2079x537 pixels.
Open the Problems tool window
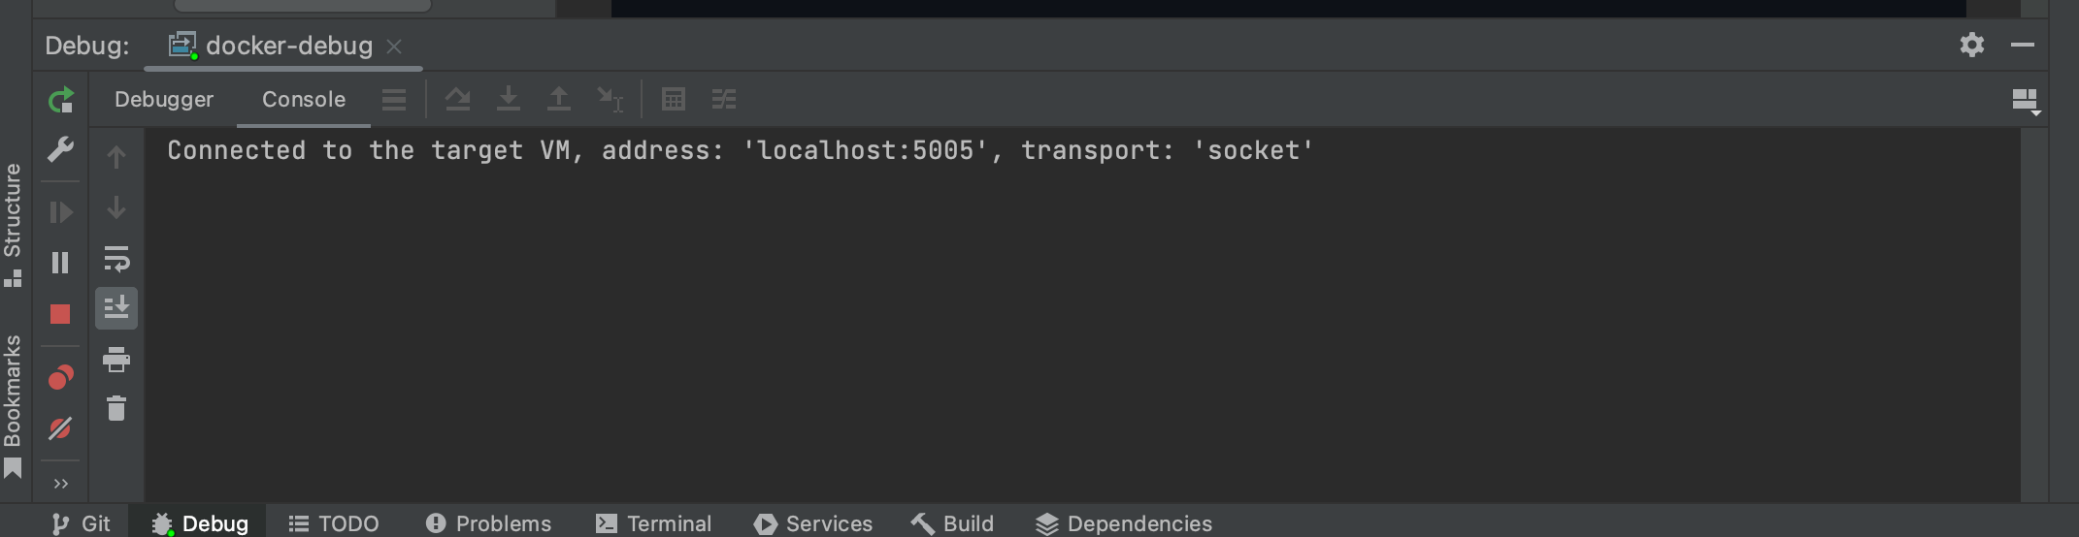point(488,523)
